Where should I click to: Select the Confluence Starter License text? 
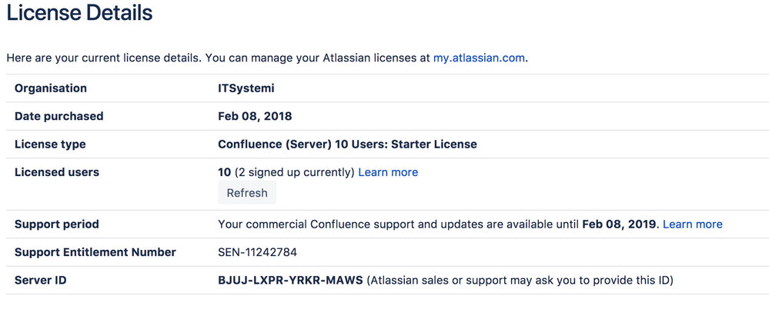tap(347, 144)
